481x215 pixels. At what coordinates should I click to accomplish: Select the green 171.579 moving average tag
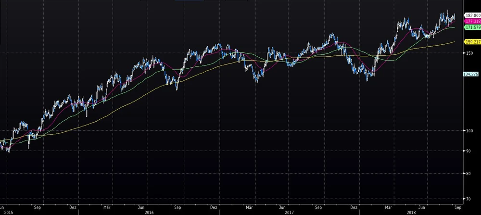[x=472, y=28]
